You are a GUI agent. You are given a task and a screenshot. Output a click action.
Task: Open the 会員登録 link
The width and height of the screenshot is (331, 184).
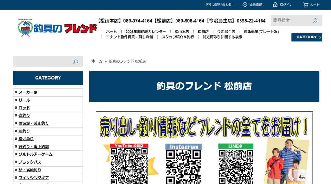[256, 5]
